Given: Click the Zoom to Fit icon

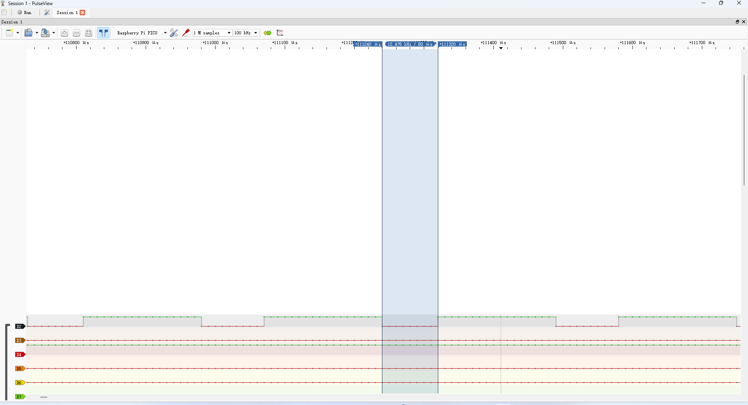Looking at the screenshot, I should pyautogui.click(x=89, y=33).
